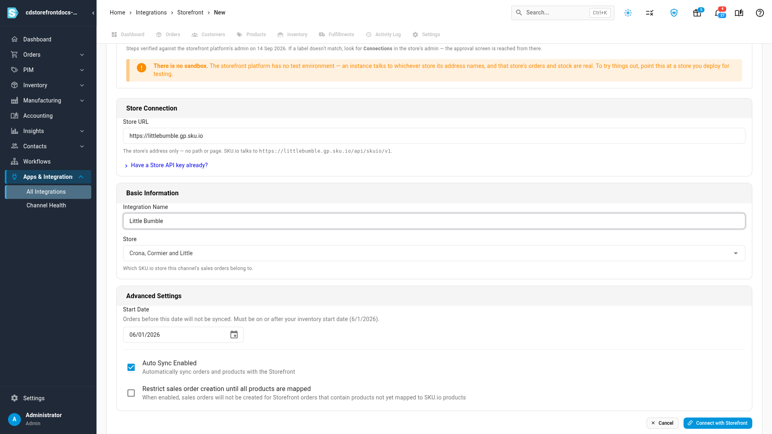Click the task checklist icon in header
This screenshot has height=434, width=772.
coord(650,13)
